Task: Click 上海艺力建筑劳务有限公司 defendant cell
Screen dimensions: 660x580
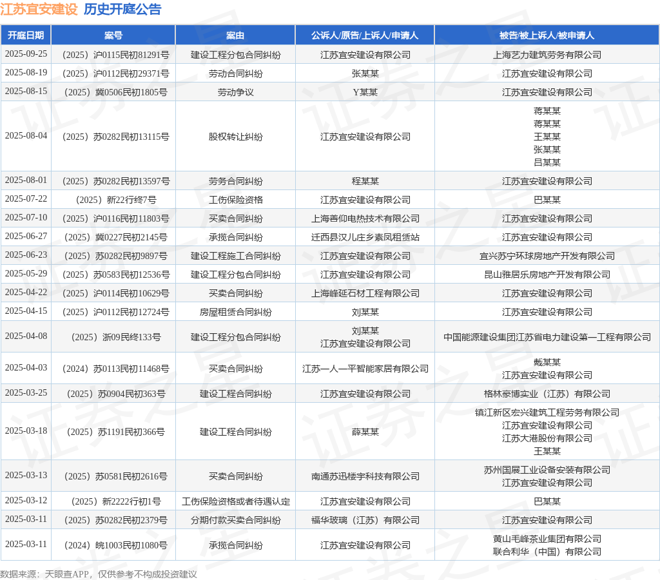Action: click(547, 55)
